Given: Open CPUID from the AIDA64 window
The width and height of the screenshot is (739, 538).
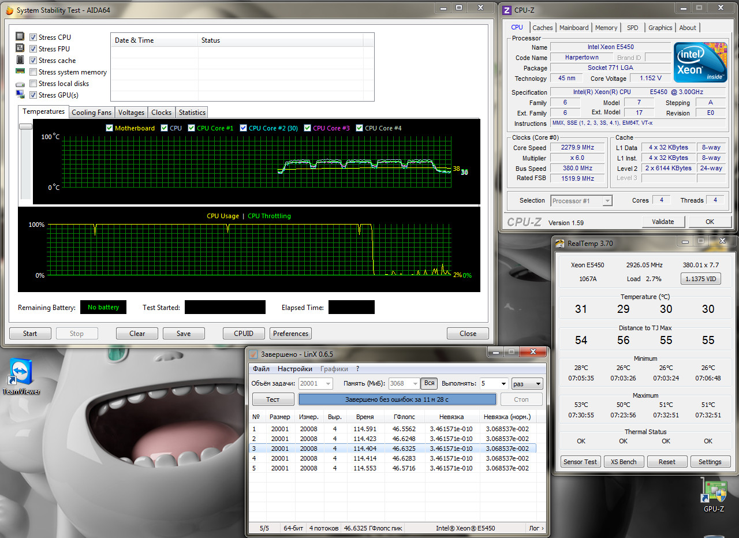Looking at the screenshot, I should point(244,334).
